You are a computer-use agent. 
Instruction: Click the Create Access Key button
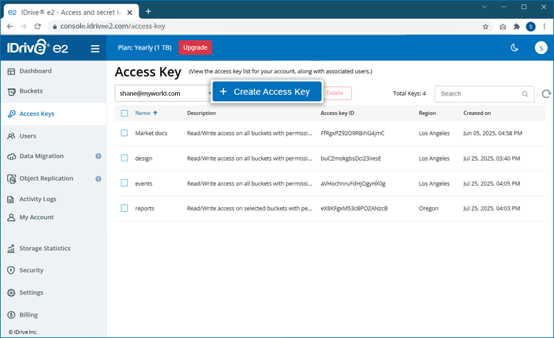[x=267, y=91]
